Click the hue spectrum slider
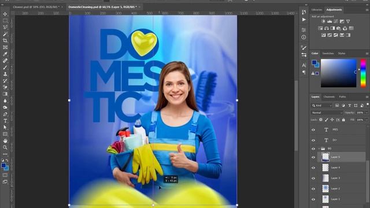370x208 pixels. [363, 73]
